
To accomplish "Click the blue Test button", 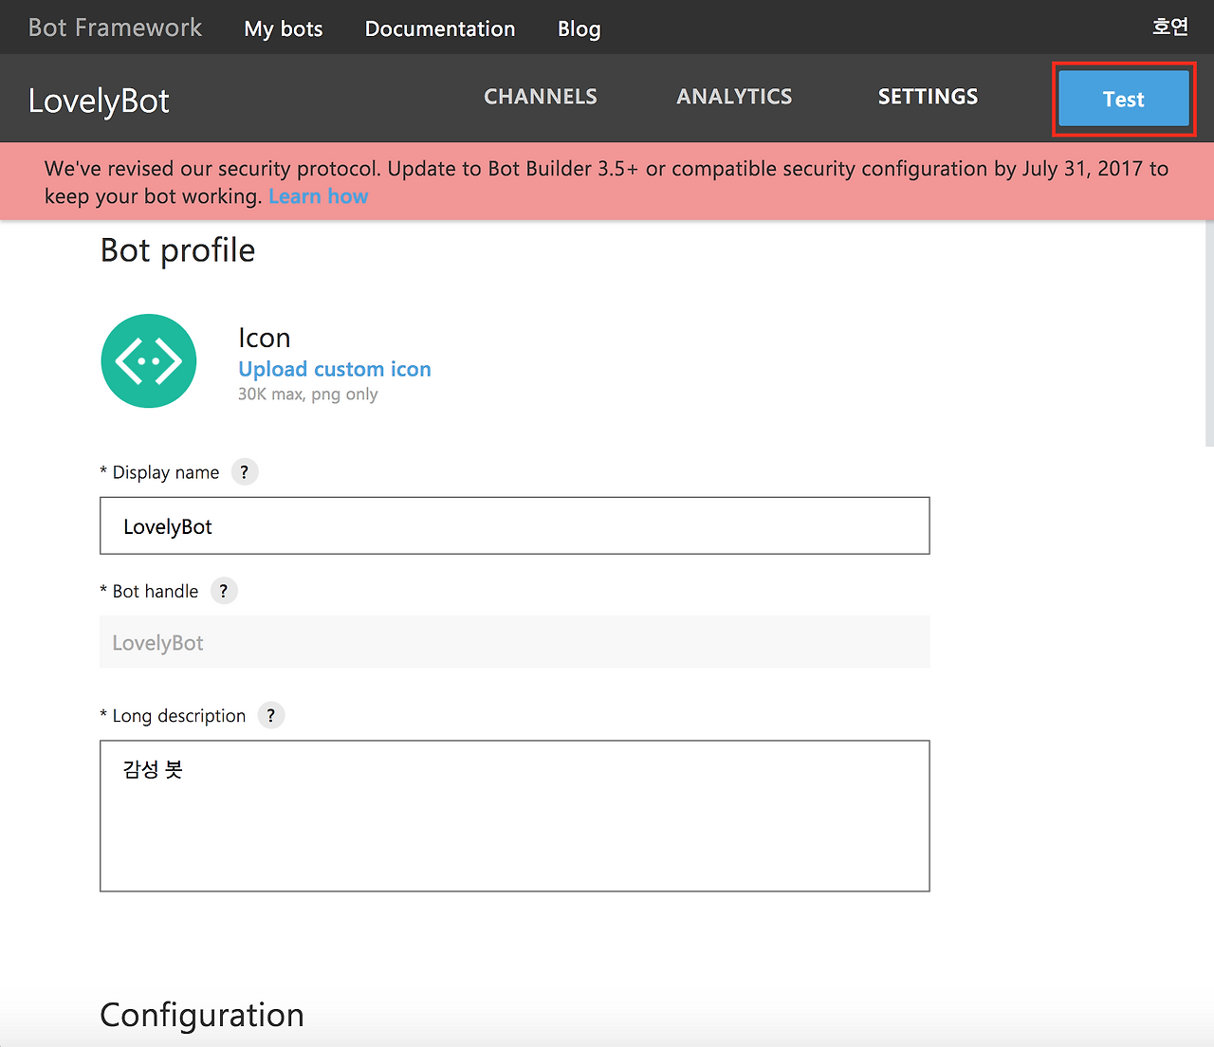I will pyautogui.click(x=1124, y=99).
